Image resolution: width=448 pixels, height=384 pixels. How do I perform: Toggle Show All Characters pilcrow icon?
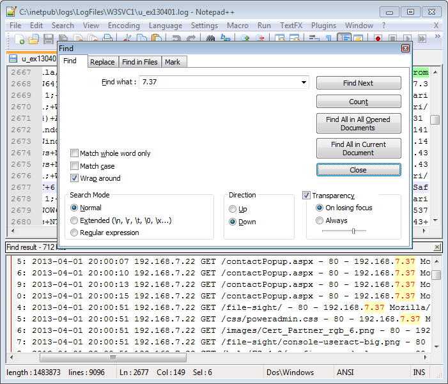tap(328, 38)
